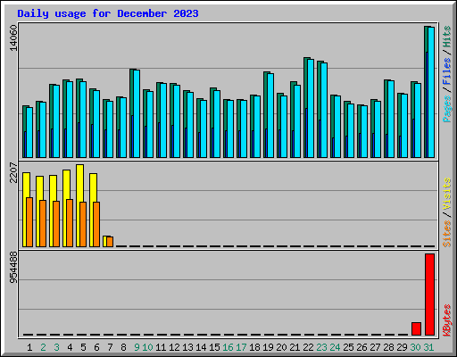The image size is (457, 357).
Task: Click day label 9 on the x-axis
Action: pyautogui.click(x=137, y=347)
